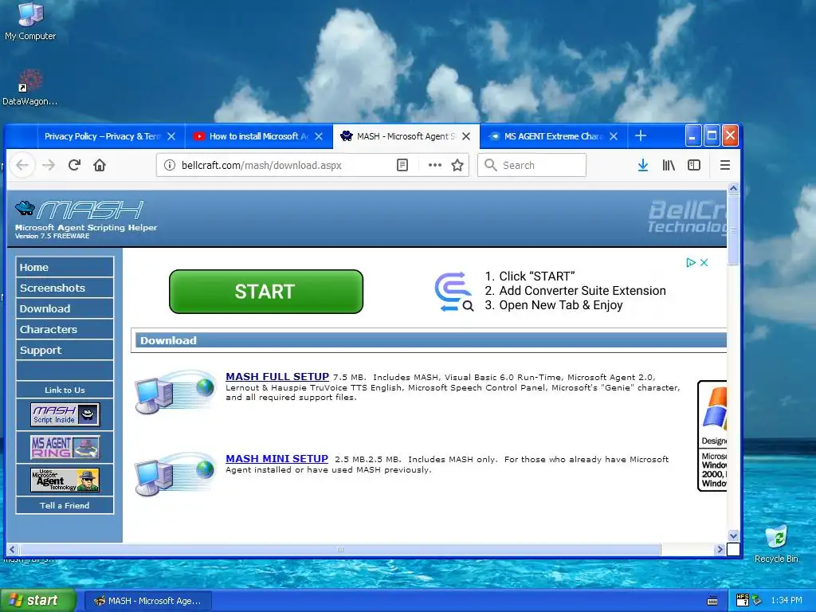Close the MS AGENT Extreme Characters tab
This screenshot has height=612, width=816.
tap(614, 136)
